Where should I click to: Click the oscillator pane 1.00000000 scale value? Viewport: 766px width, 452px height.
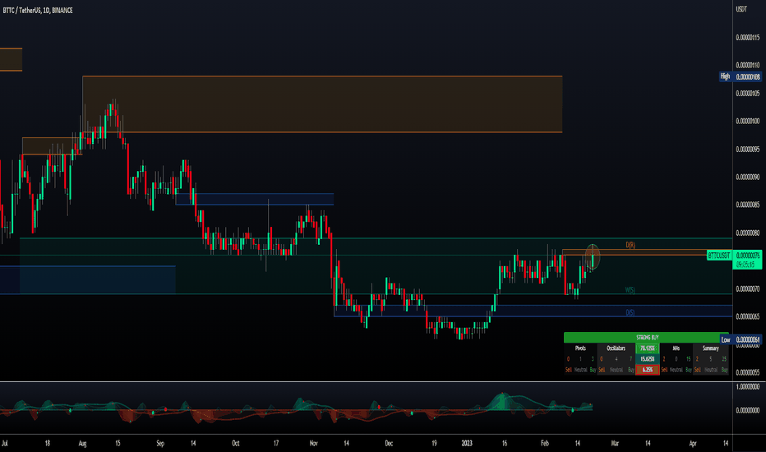click(x=748, y=386)
